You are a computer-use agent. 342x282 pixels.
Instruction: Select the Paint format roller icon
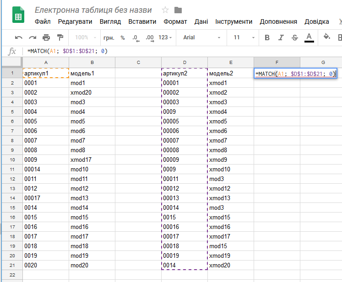point(60,37)
